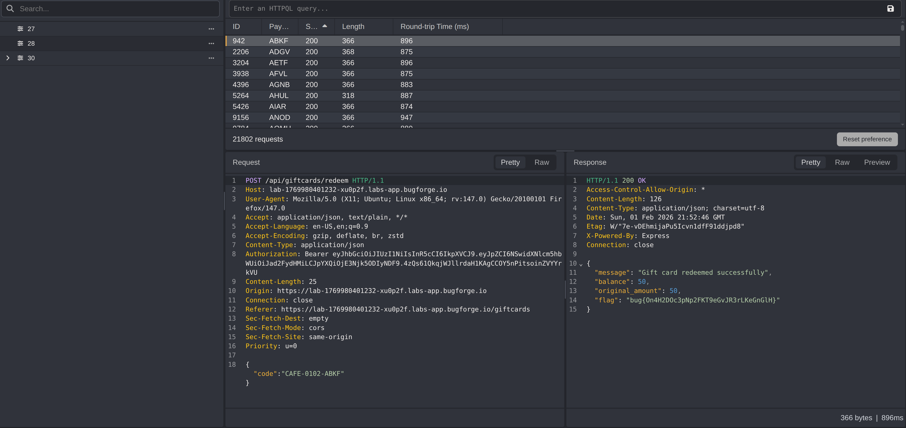Viewport: 906px width, 428px height.
Task: Click the save query icon
Action: tap(890, 9)
